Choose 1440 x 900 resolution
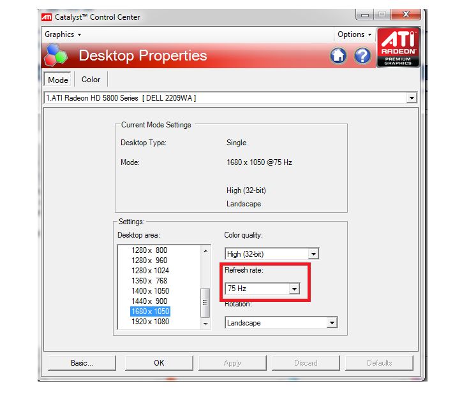The width and height of the screenshot is (469, 393). pos(150,301)
